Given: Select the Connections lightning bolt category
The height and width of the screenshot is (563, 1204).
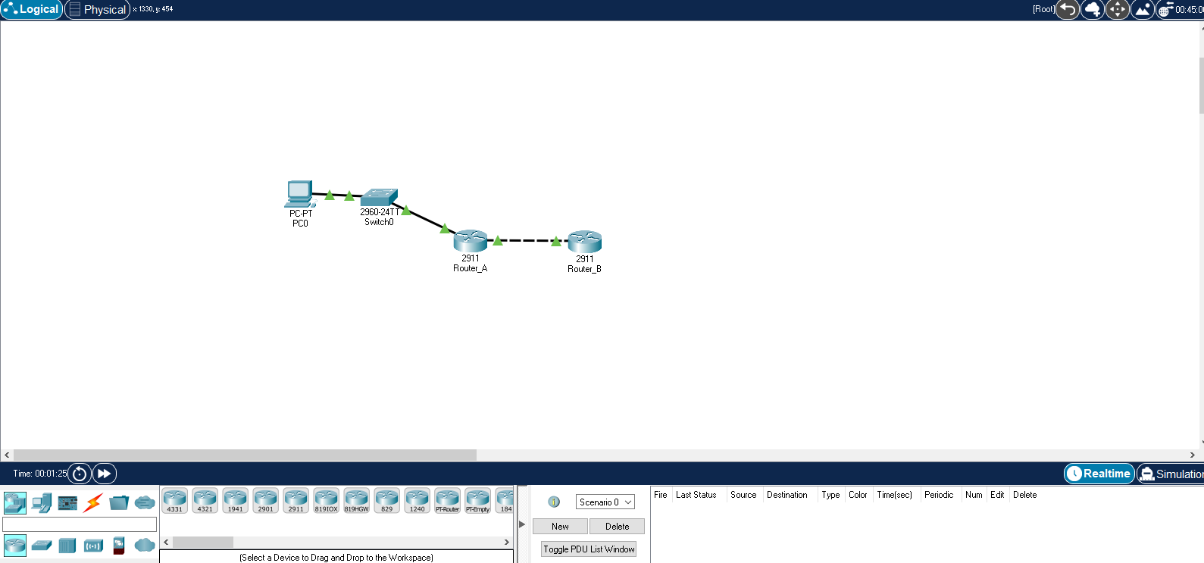Looking at the screenshot, I should click(93, 502).
